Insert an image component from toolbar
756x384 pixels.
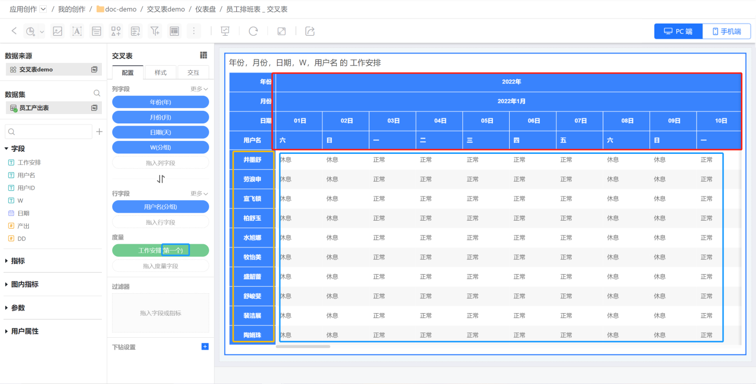(58, 32)
